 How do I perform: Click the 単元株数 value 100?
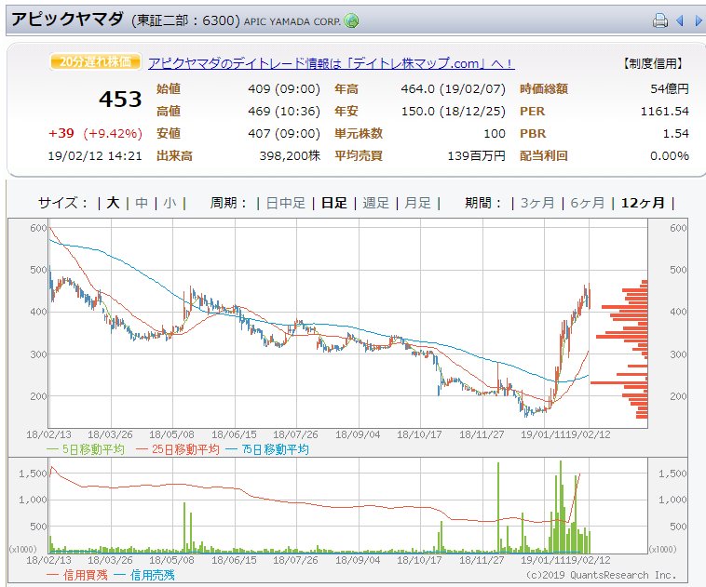495,133
